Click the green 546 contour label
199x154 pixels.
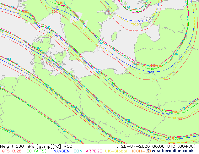click(x=151, y=69)
